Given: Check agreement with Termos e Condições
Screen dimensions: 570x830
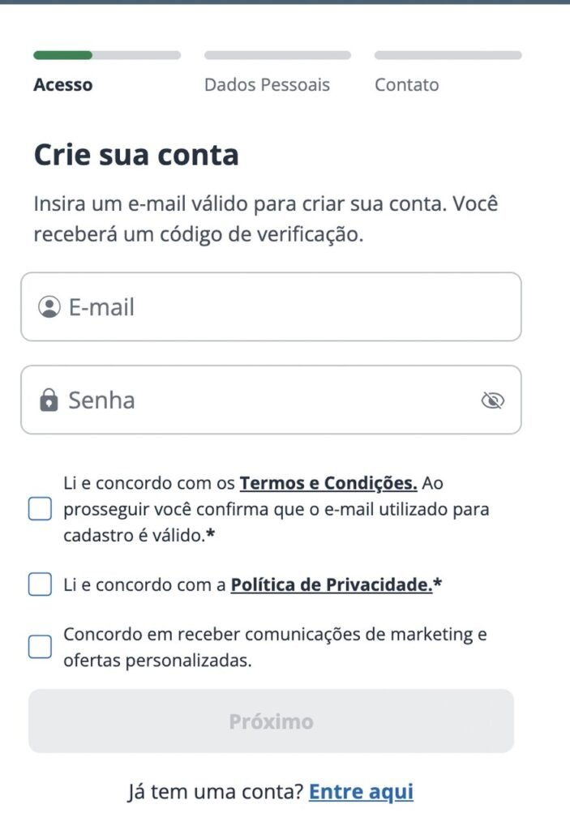Looking at the screenshot, I should pyautogui.click(x=39, y=508).
